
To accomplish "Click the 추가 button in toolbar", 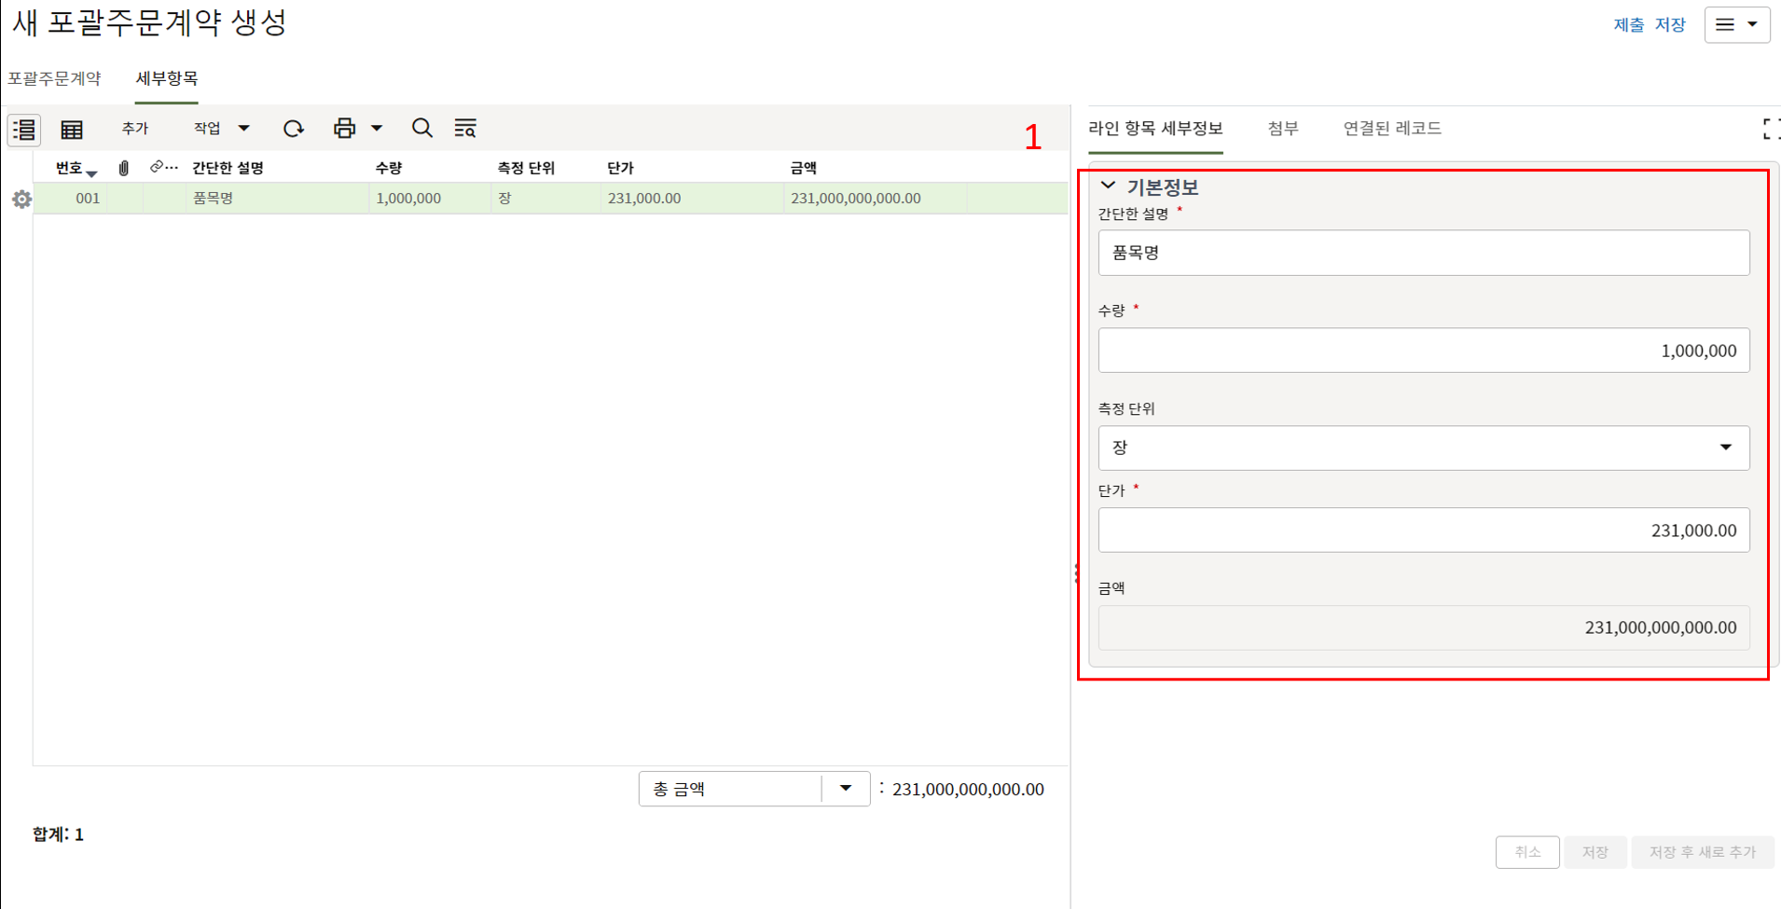I will [x=135, y=129].
